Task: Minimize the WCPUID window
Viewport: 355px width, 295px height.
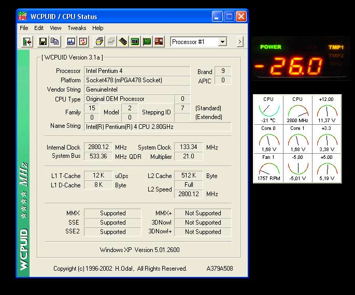Action: 217,17
